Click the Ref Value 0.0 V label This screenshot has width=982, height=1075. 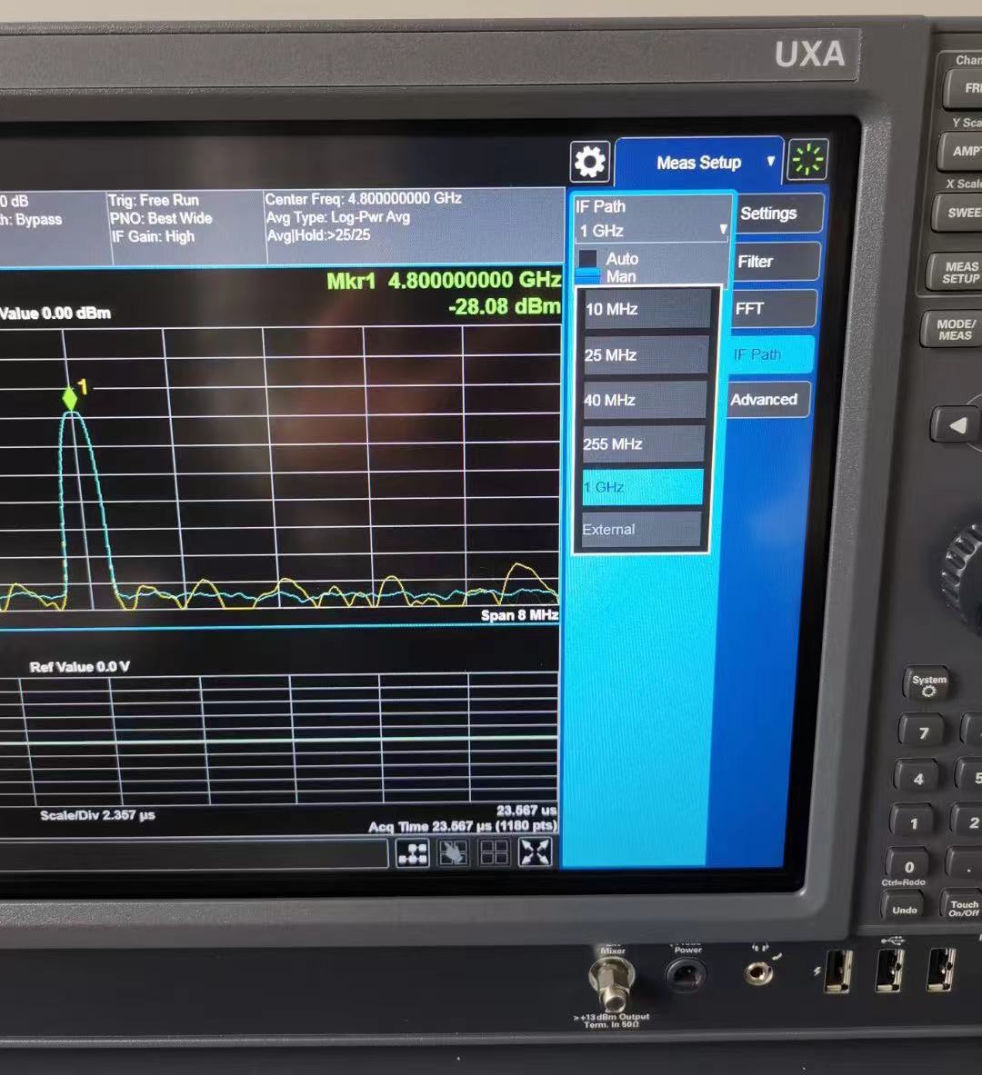80,666
